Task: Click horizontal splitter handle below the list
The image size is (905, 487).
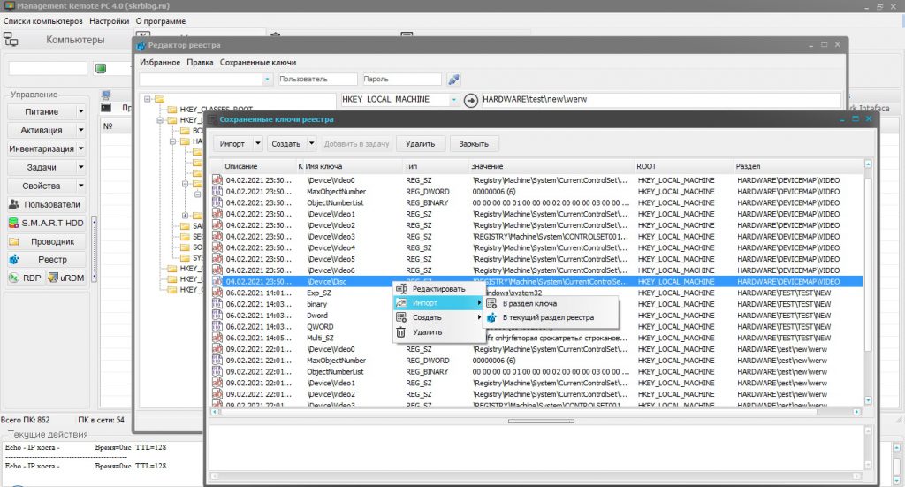Action: tap(541, 422)
